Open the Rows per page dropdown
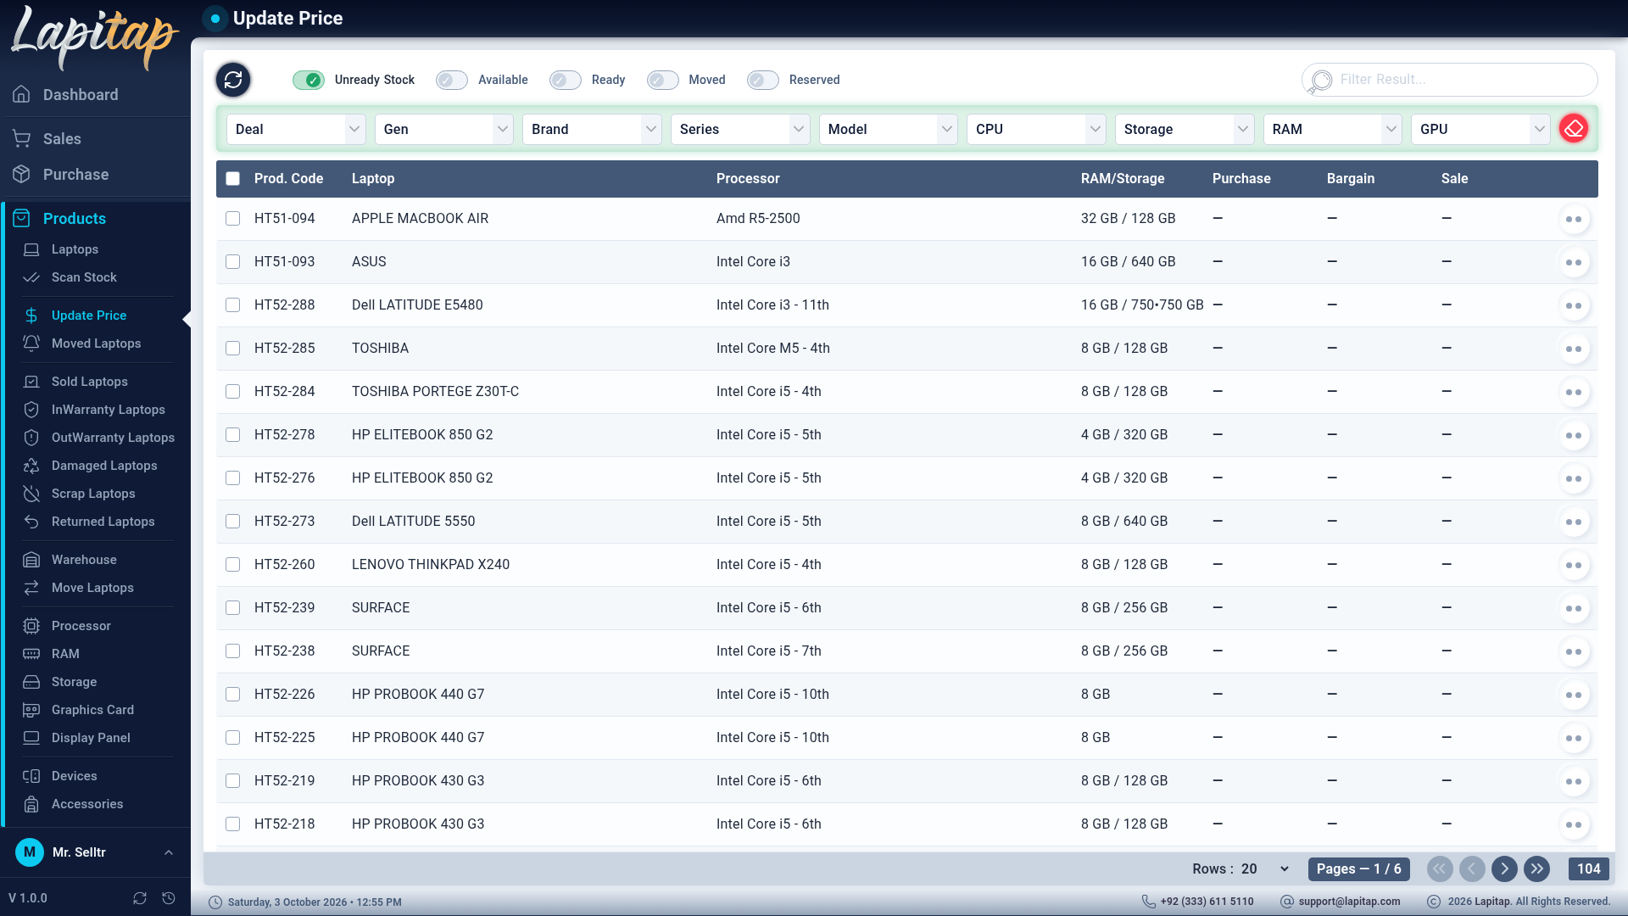Screen dimensions: 1628x916 point(1265,869)
